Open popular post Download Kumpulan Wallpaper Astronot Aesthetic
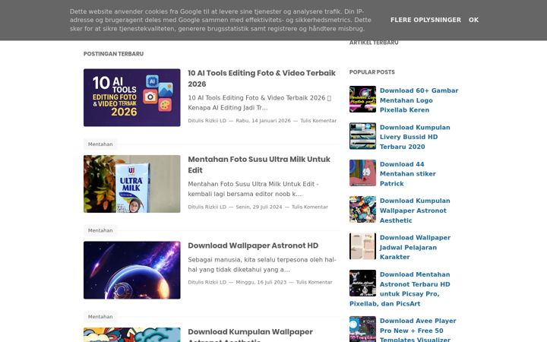Screen dimensions: 547x342 [415, 211]
